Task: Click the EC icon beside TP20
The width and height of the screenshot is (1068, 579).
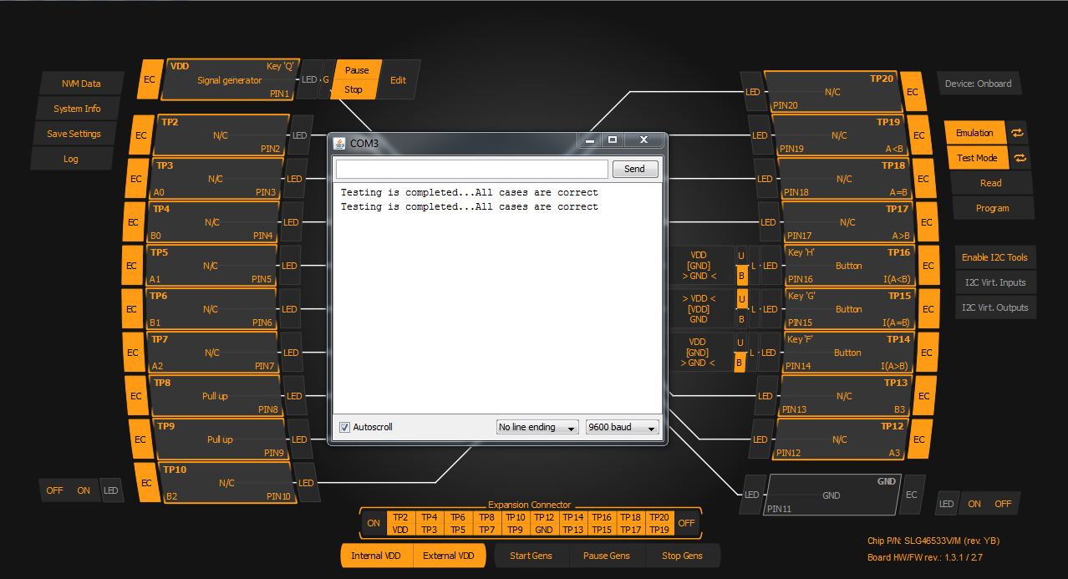Action: 912,92
